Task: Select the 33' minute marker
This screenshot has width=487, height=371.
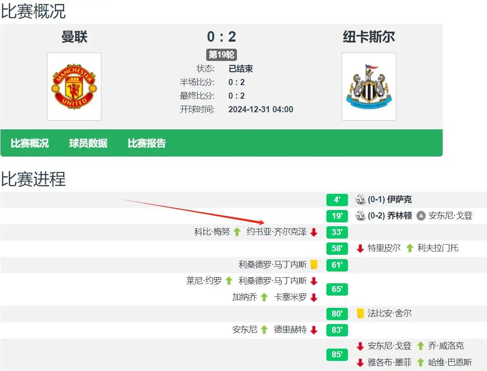Action: click(337, 232)
